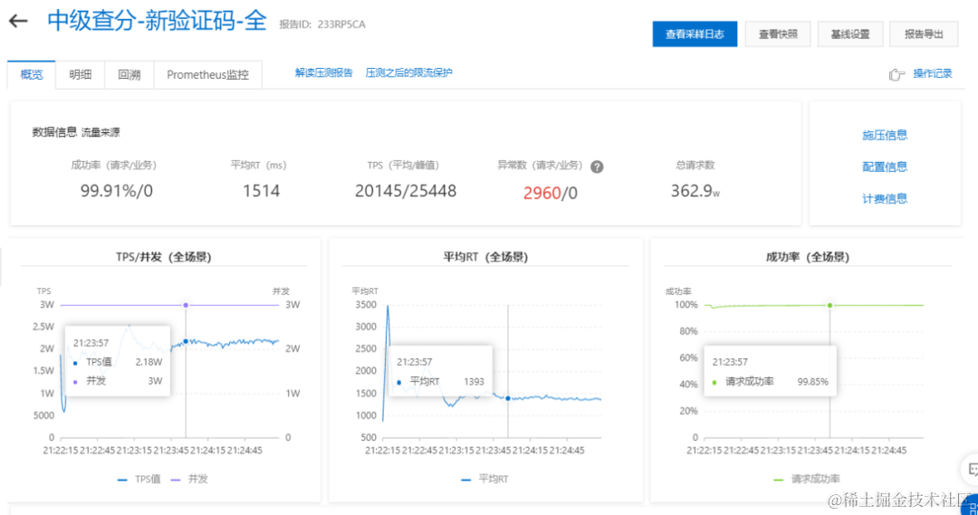
Task: Go back using the left arrow icon
Action: 18,21
